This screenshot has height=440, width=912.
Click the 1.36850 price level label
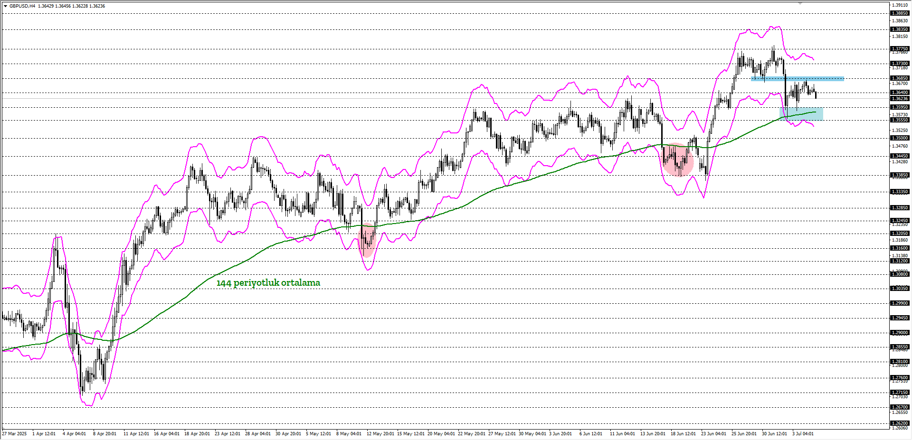pyautogui.click(x=900, y=78)
